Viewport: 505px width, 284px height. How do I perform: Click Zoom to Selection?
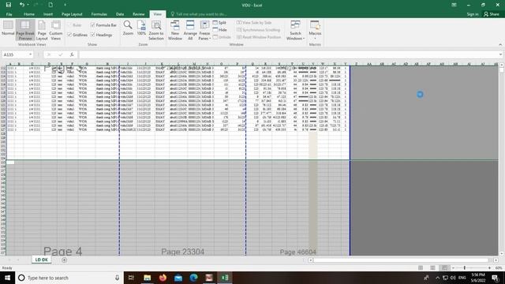tap(156, 30)
